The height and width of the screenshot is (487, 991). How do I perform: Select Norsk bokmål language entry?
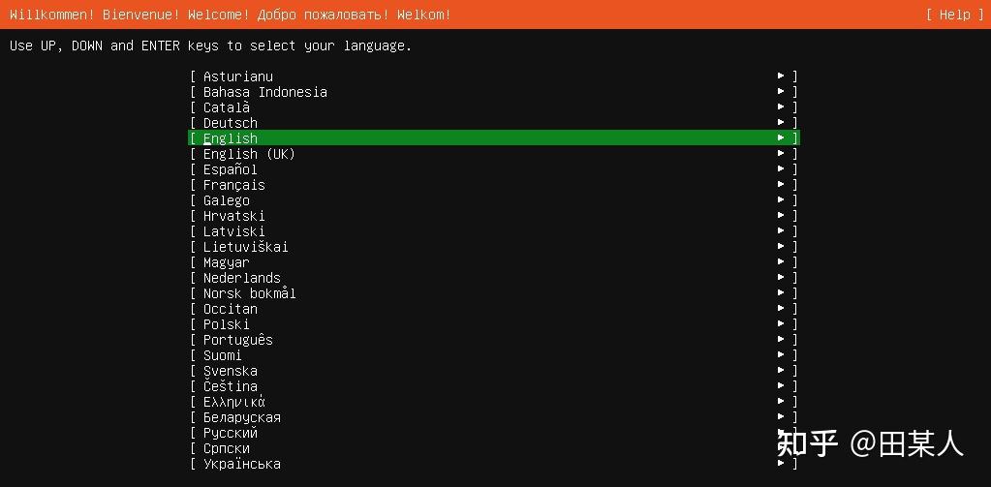250,293
